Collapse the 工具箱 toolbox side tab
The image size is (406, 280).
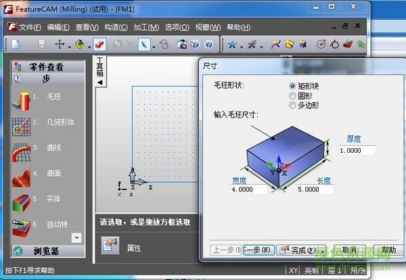pos(99,83)
